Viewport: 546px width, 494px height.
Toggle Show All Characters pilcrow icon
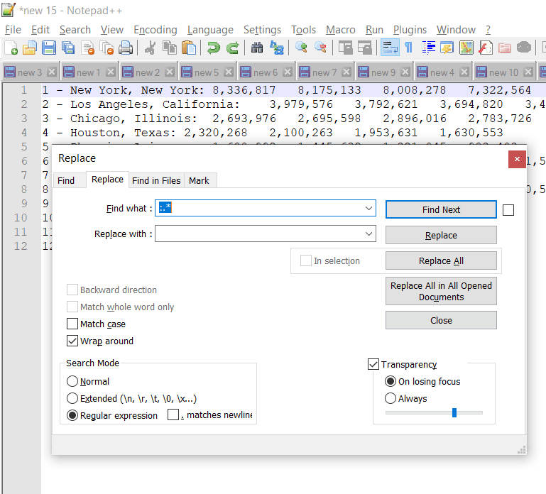(409, 48)
